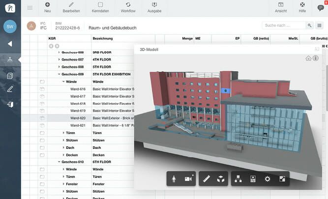Screen dimensions: 328x199
Task: Click the pencil icon in left sidebar
Action: (10, 89)
